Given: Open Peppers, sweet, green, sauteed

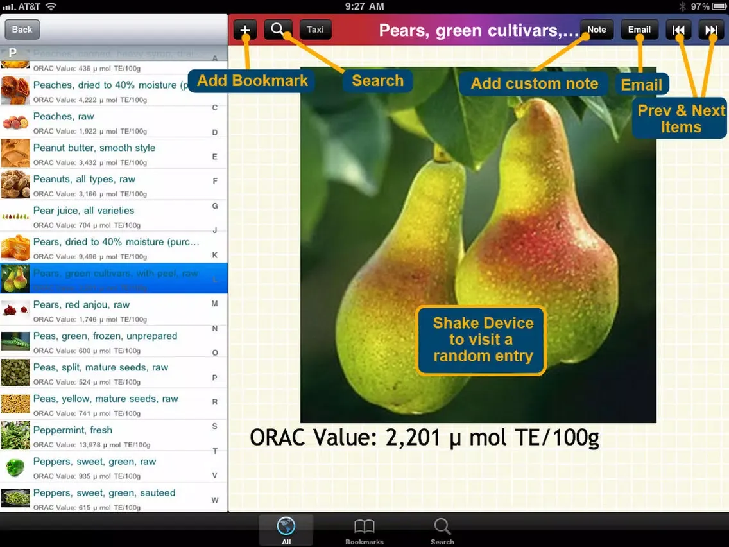Looking at the screenshot, I should 114,498.
